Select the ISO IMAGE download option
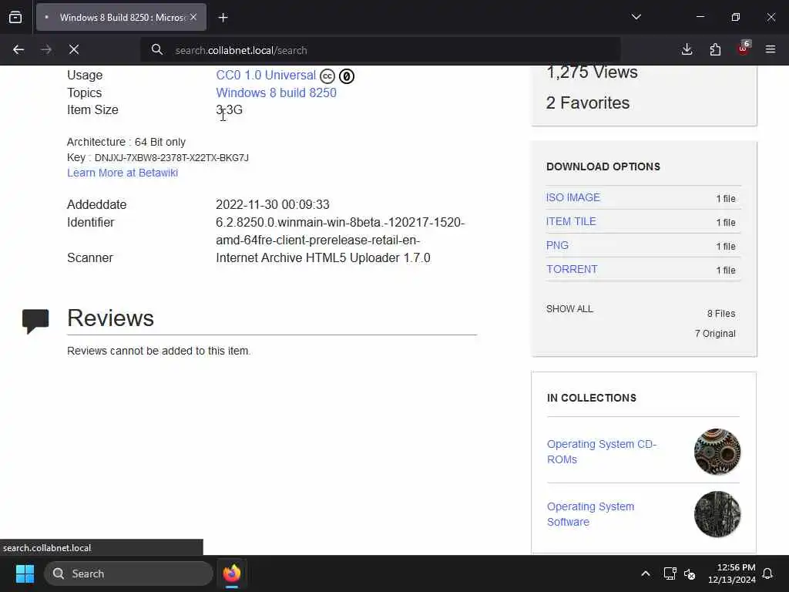 point(573,197)
